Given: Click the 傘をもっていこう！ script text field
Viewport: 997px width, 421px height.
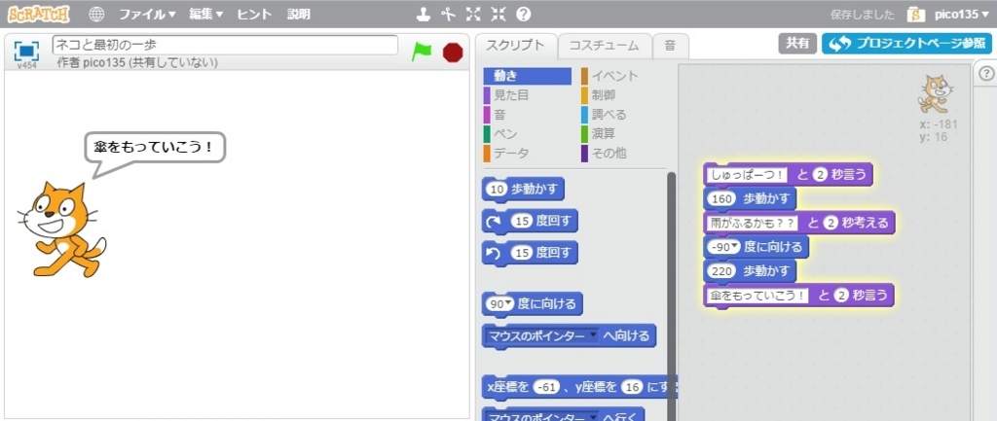Looking at the screenshot, I should (757, 296).
